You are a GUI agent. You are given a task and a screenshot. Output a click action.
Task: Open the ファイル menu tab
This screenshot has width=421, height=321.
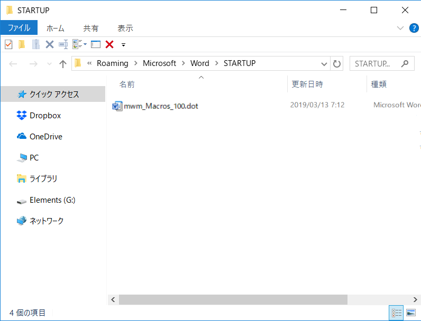point(19,28)
